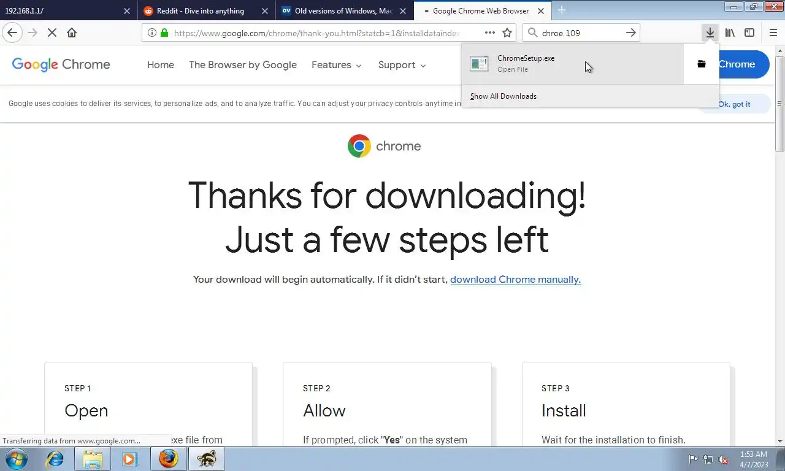Open the Windows Start orb
The height and width of the screenshot is (471, 785).
(17, 459)
